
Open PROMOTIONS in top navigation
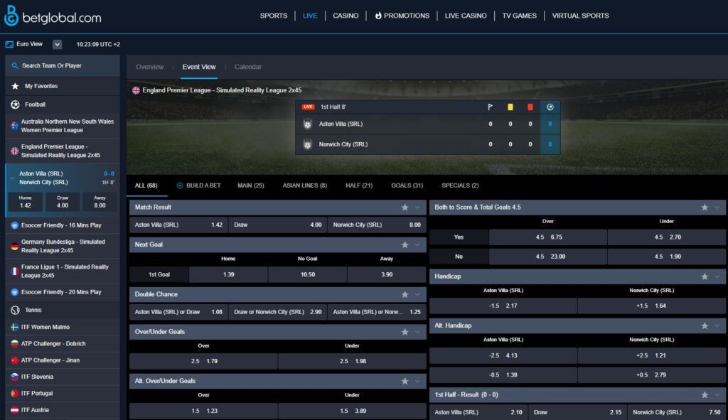(x=402, y=16)
